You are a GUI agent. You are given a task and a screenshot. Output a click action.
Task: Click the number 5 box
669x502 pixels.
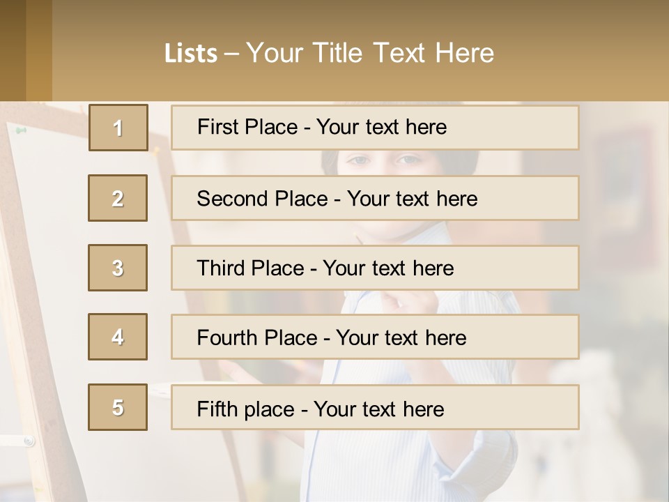118,407
